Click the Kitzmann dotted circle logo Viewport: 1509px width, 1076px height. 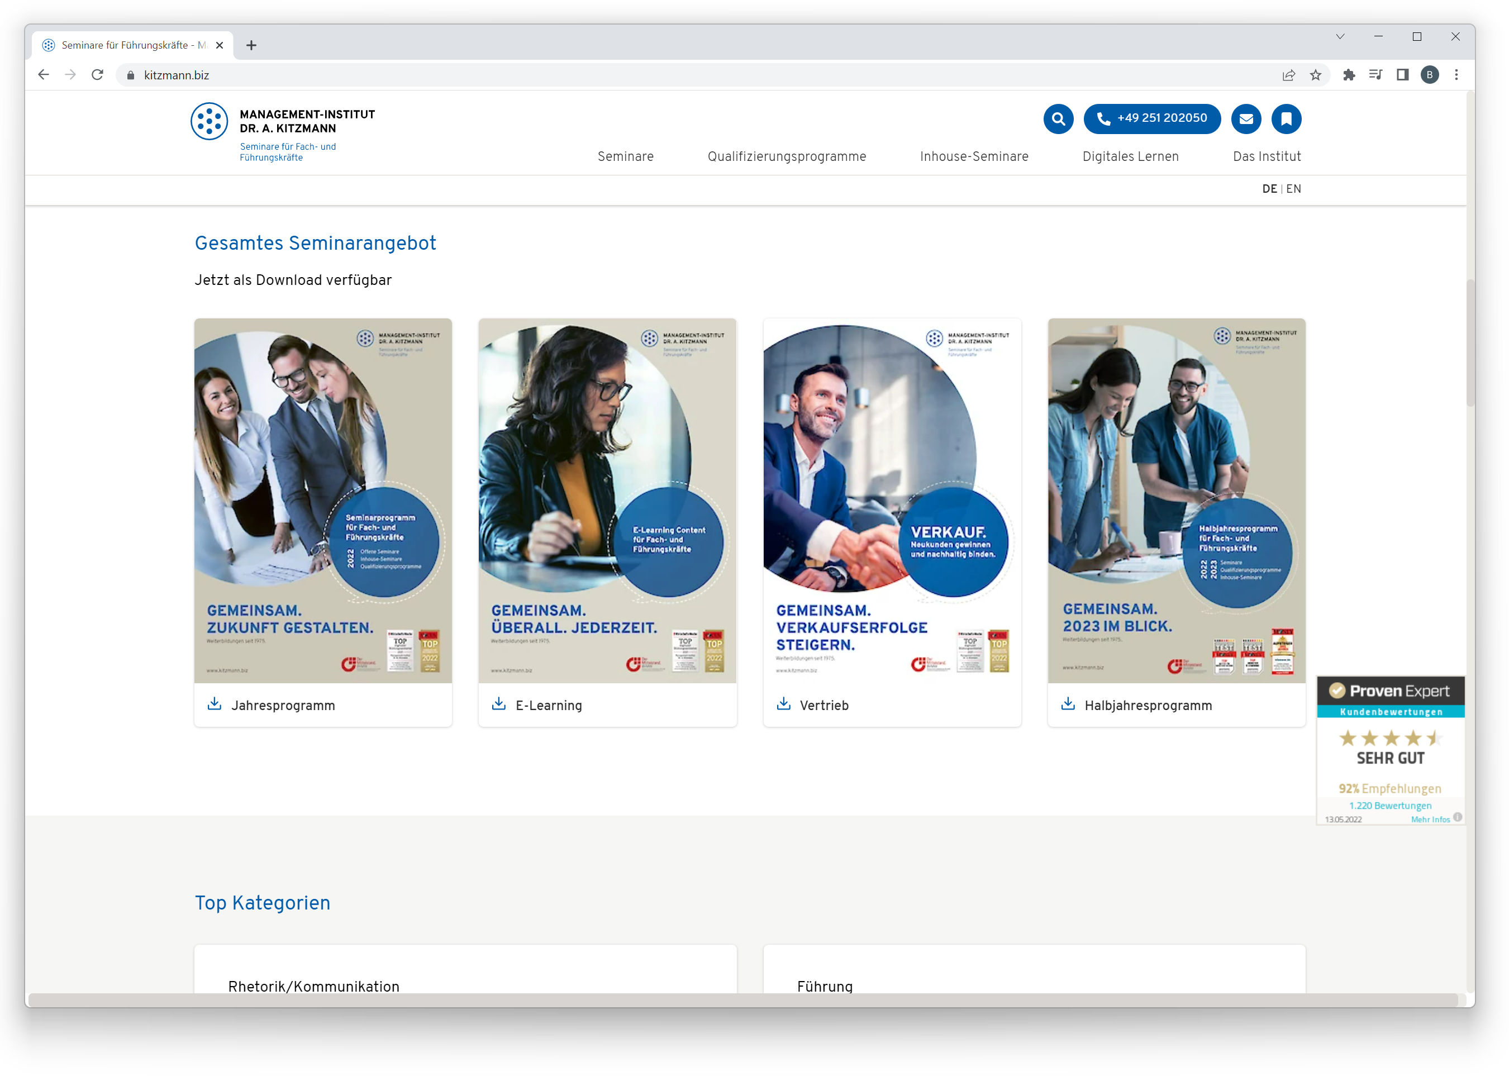click(x=210, y=121)
